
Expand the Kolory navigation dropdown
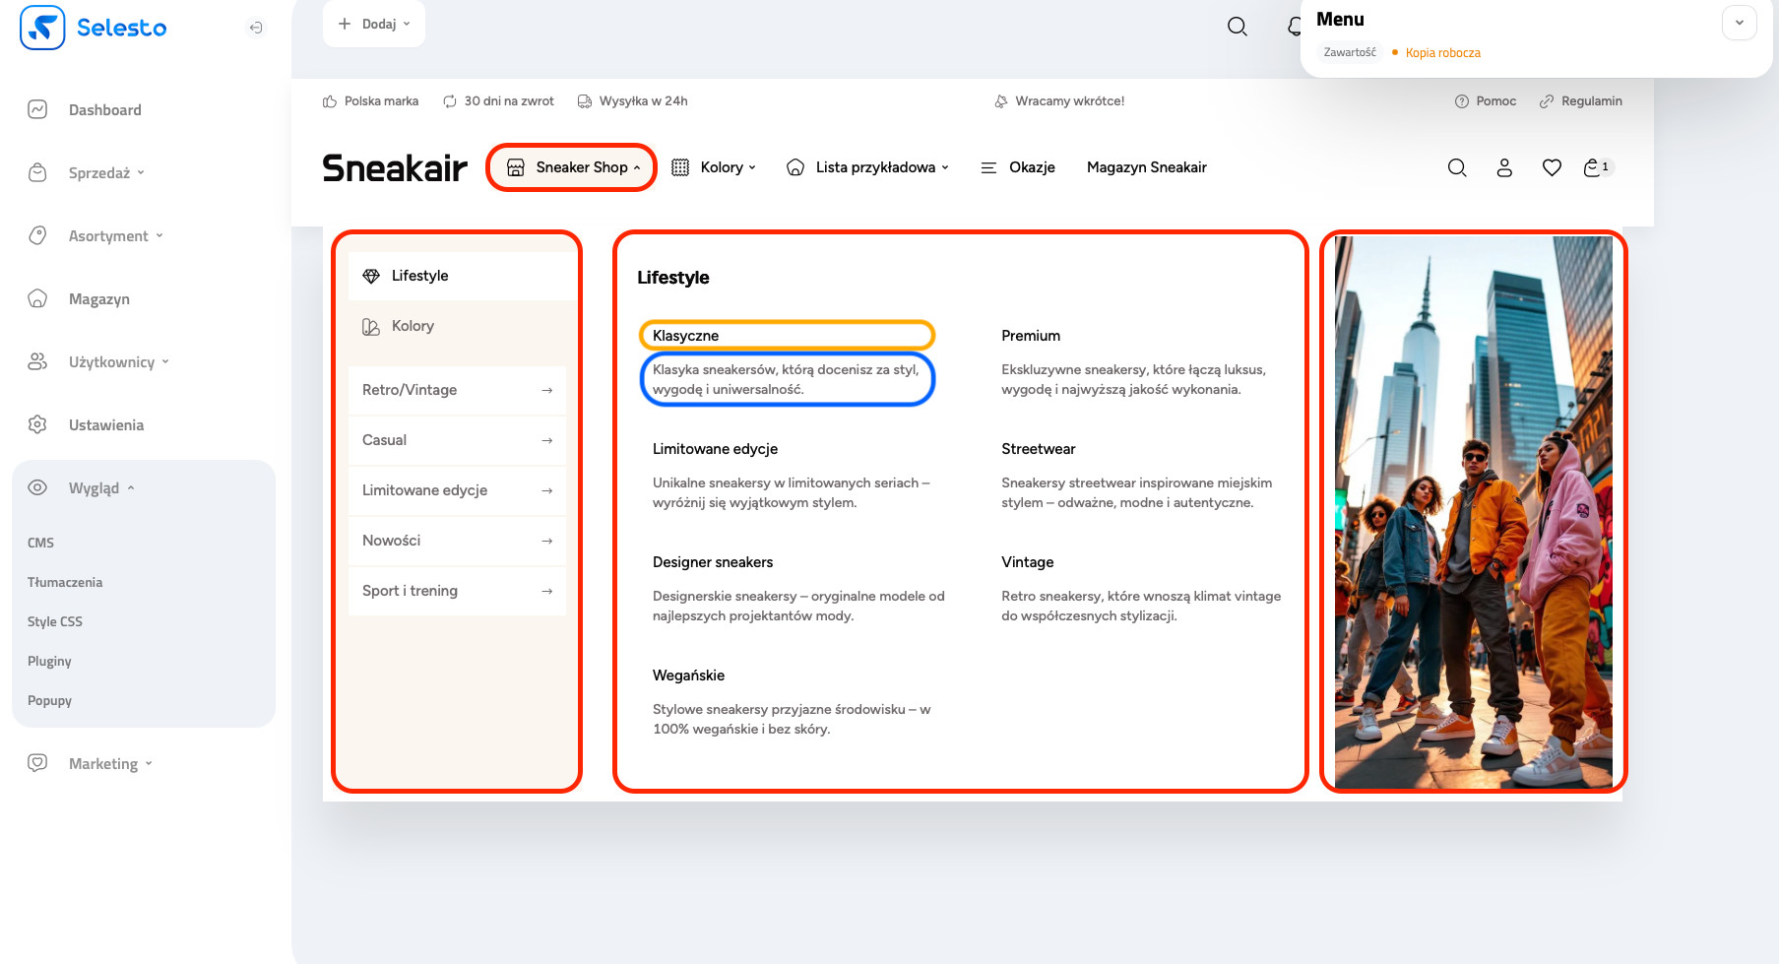click(714, 167)
